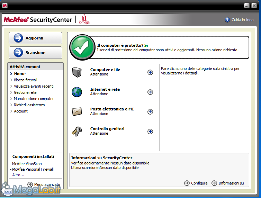Open Configura settings
Screen dimensions: 261x198
199,183
